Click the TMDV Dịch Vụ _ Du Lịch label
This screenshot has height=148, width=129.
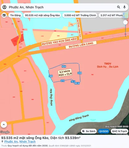click(108, 65)
